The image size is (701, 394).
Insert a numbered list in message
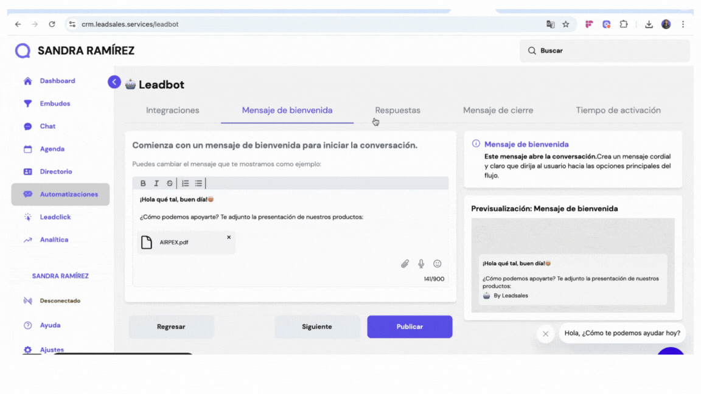[x=186, y=183]
